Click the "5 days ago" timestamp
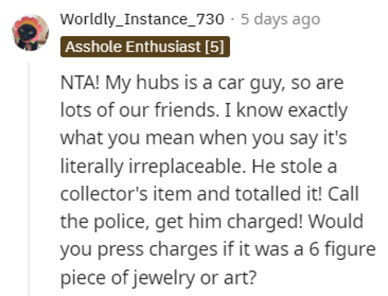 click(x=280, y=19)
